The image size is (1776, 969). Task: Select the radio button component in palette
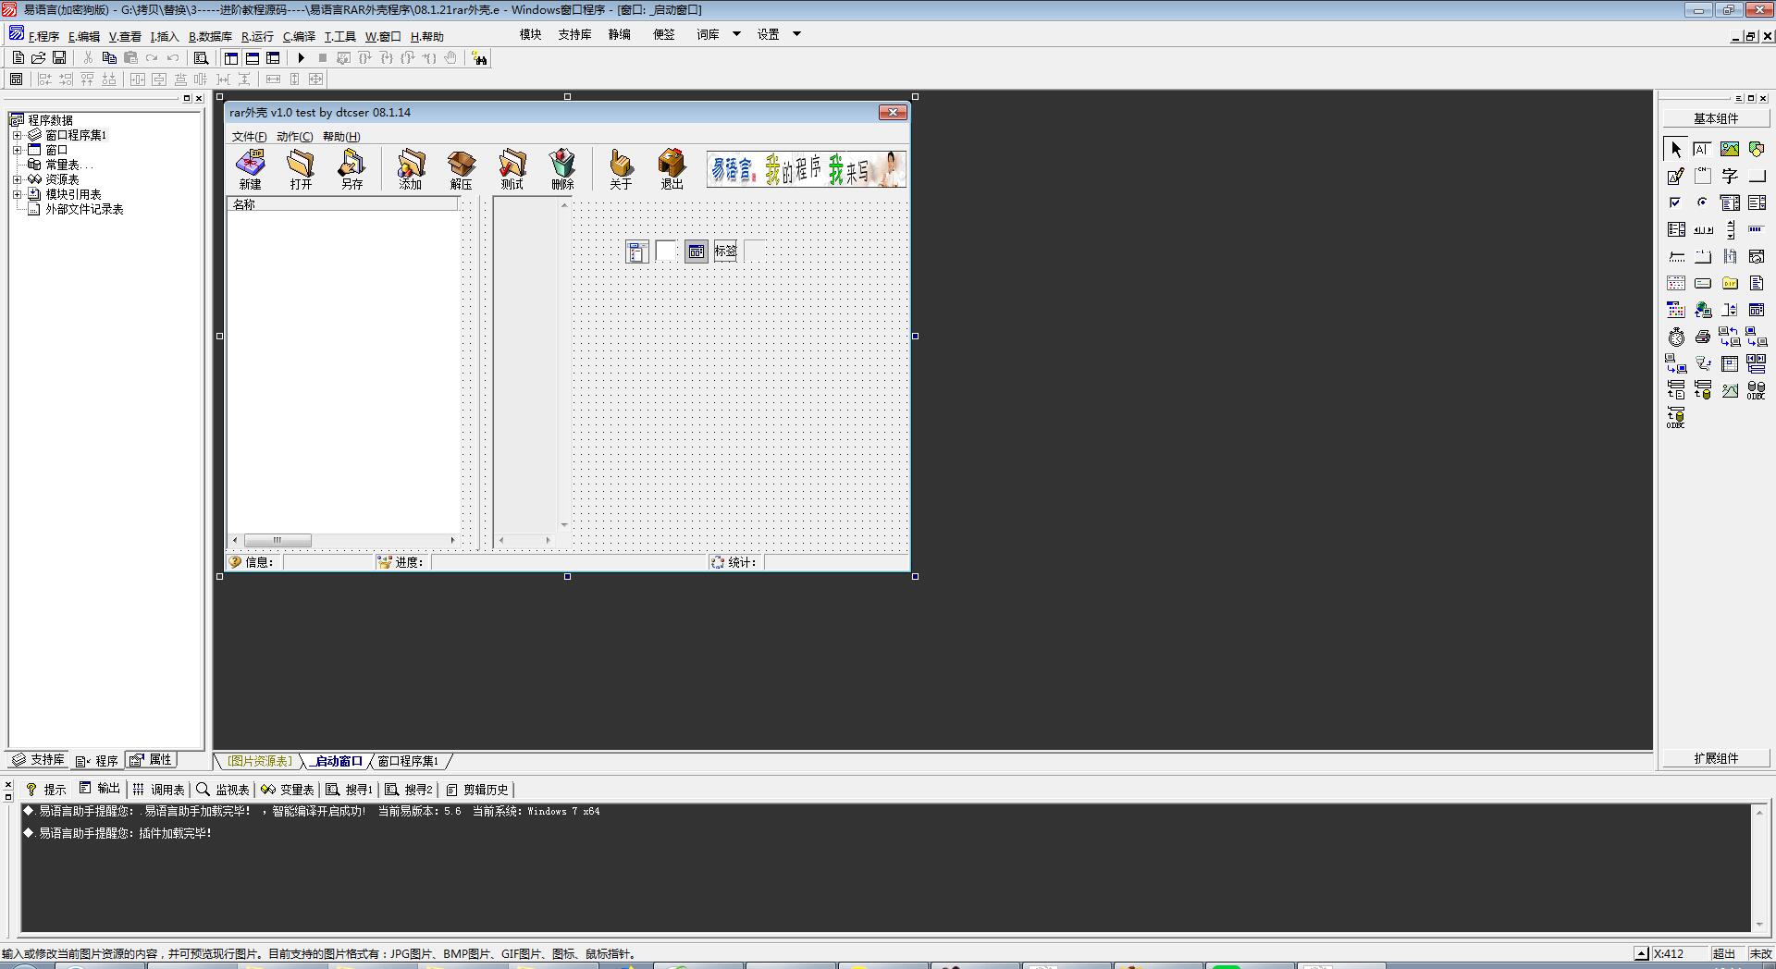(1703, 202)
